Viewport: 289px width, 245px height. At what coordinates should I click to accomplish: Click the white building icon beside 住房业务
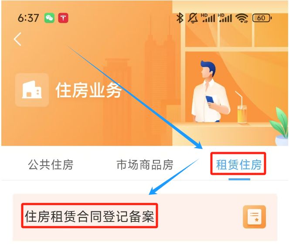coord(32,90)
